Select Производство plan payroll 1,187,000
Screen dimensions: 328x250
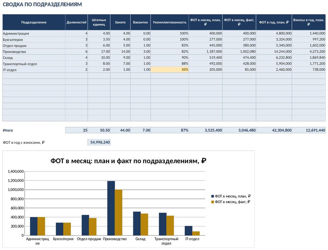tap(205, 51)
